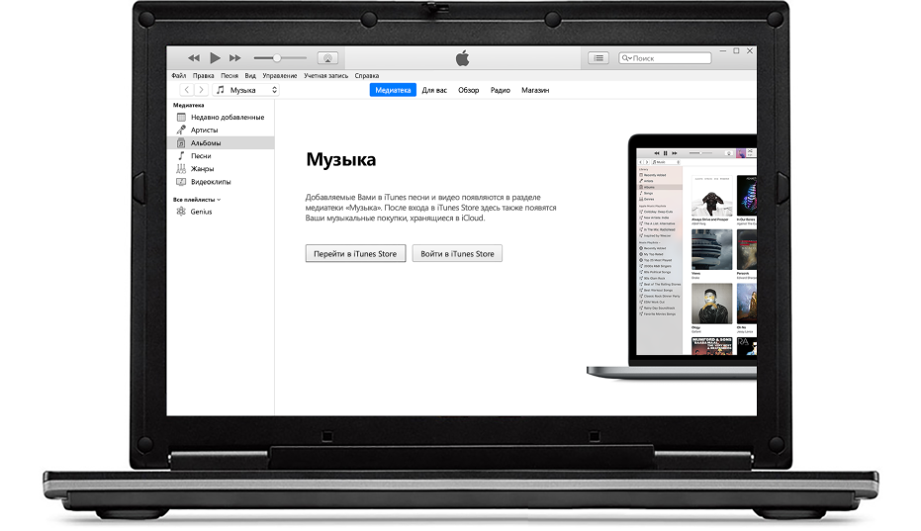Viewport: 921px width, 531px height.
Task: Open the Управление menu
Action: click(280, 76)
